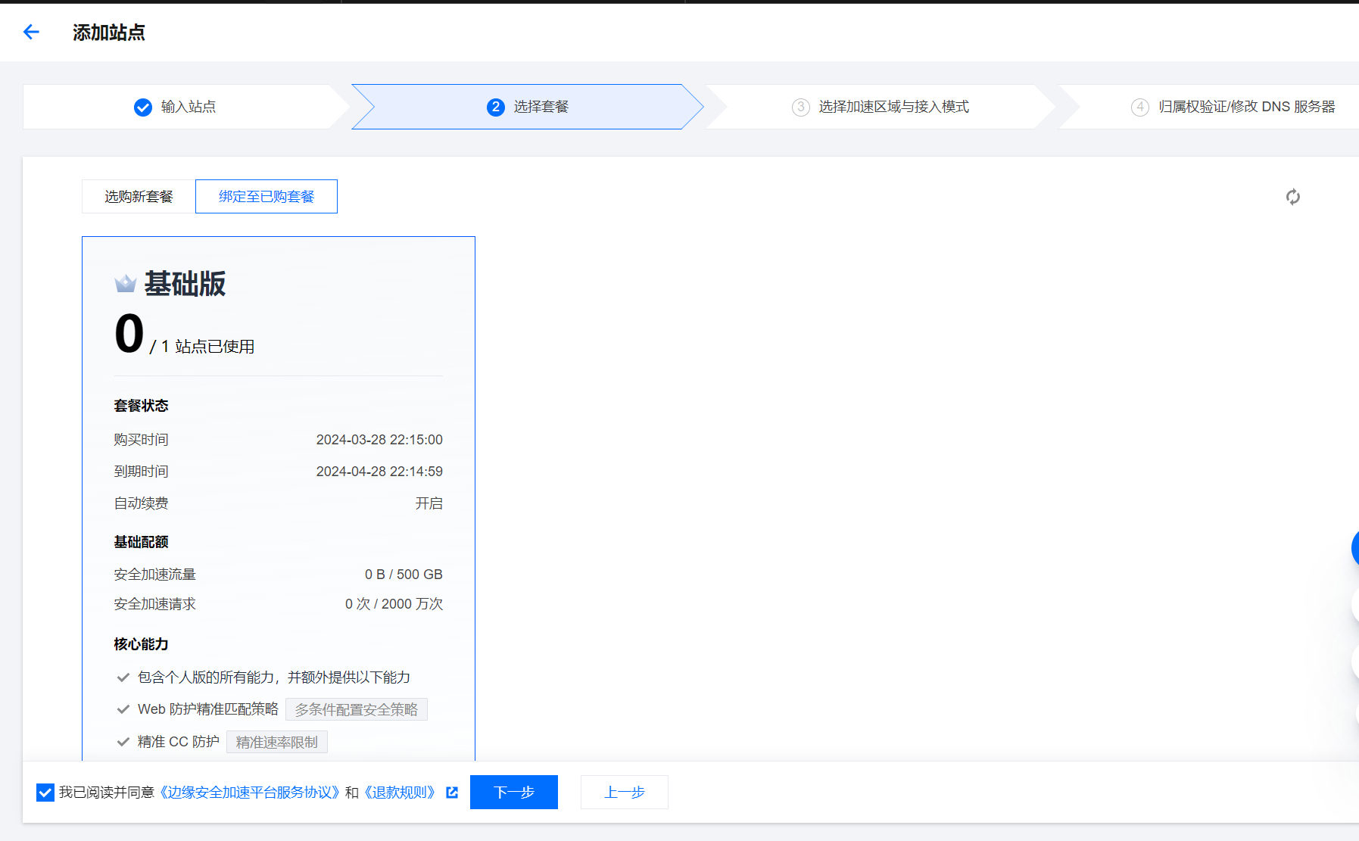Select the 基础版 plan card title
The height and width of the screenshot is (841, 1359).
185,284
